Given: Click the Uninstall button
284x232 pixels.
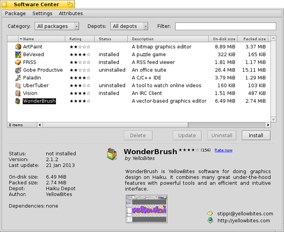Looking at the screenshot, I should (x=222, y=135).
